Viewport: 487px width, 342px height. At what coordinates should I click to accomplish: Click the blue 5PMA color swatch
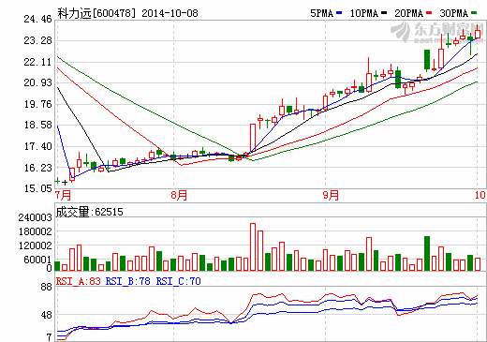339,13
